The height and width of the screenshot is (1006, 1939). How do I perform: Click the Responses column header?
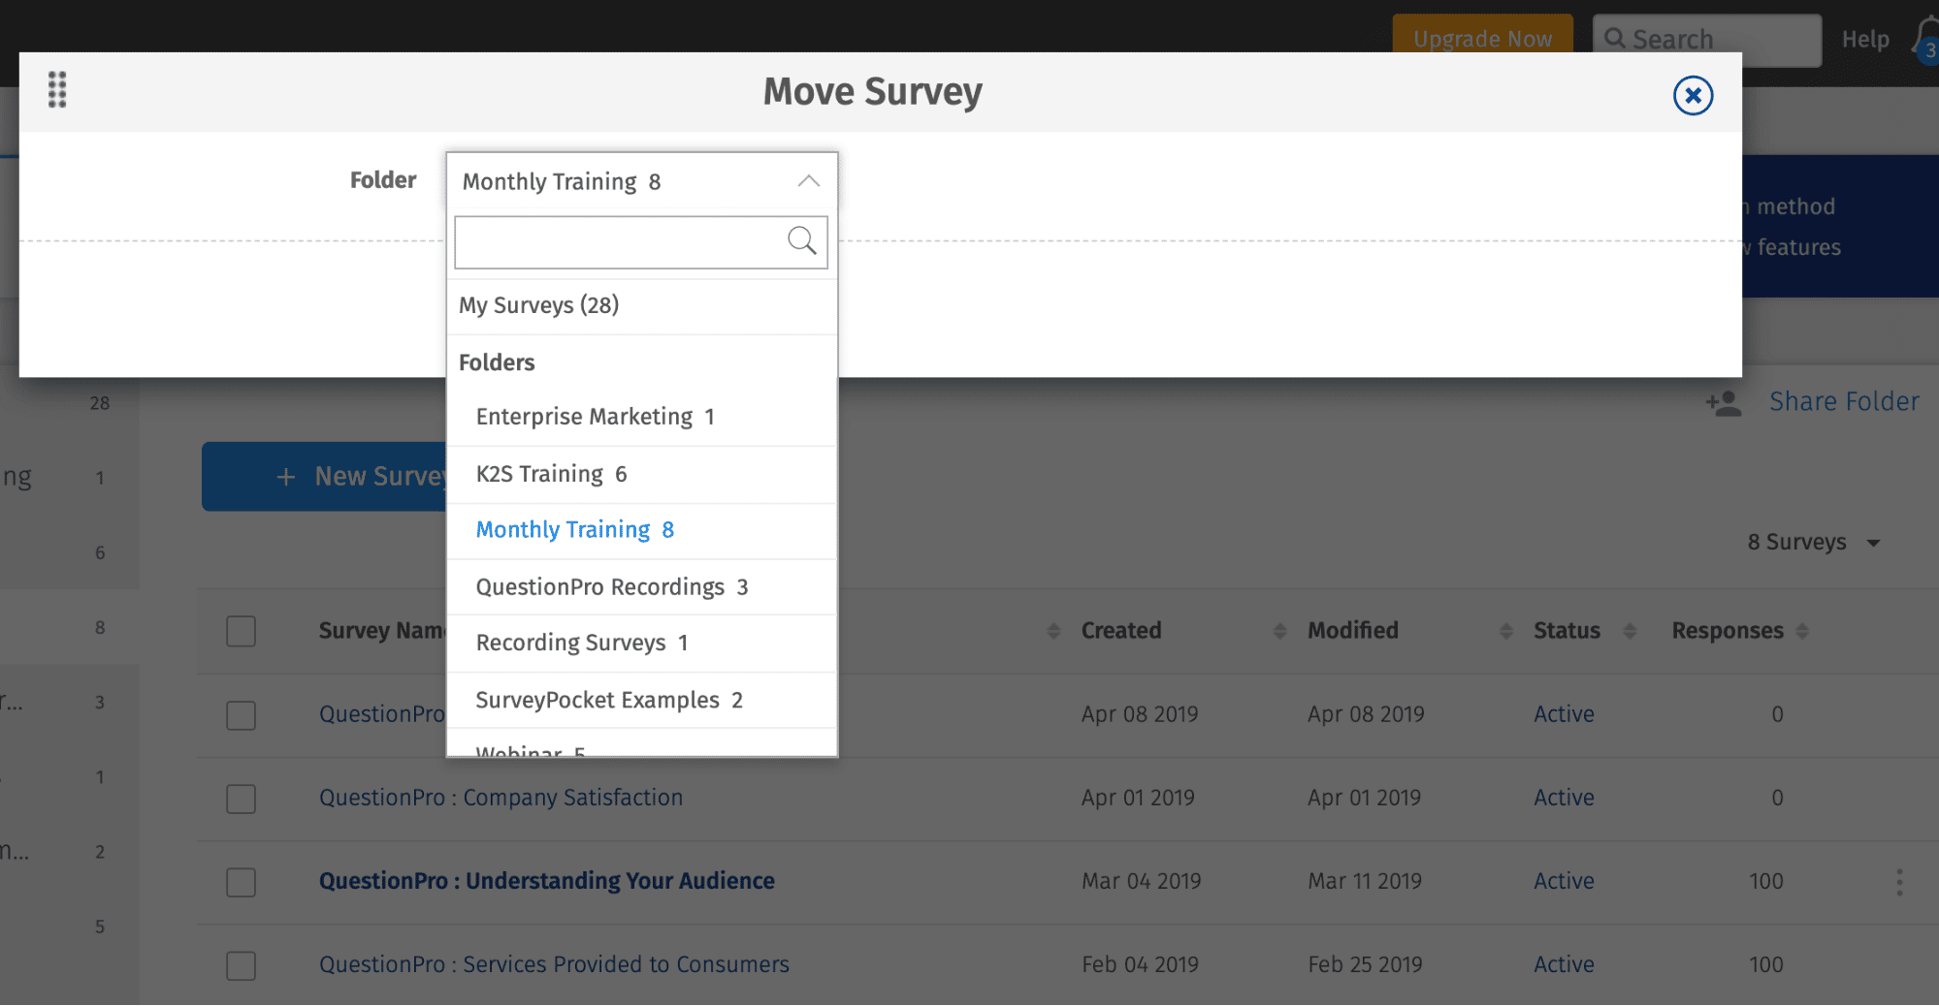pyautogui.click(x=1728, y=631)
